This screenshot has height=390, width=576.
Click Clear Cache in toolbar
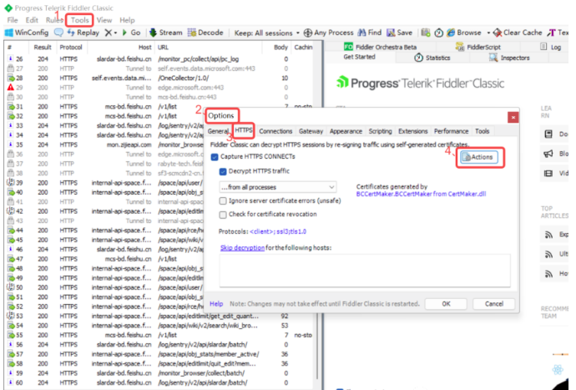click(518, 33)
